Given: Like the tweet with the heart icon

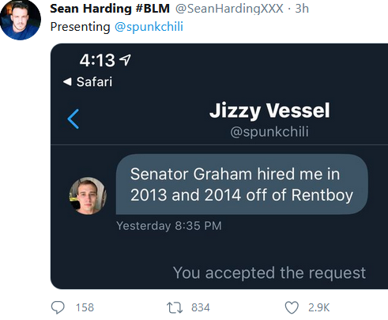Looking at the screenshot, I should [292, 307].
